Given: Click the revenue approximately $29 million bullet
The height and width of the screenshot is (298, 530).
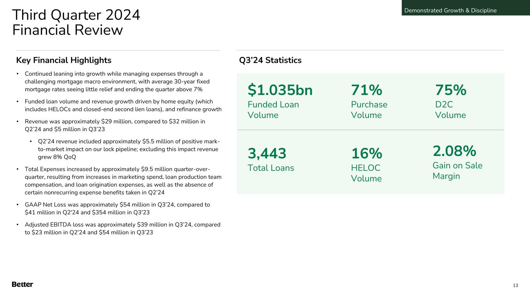Looking at the screenshot, I should point(115,125).
